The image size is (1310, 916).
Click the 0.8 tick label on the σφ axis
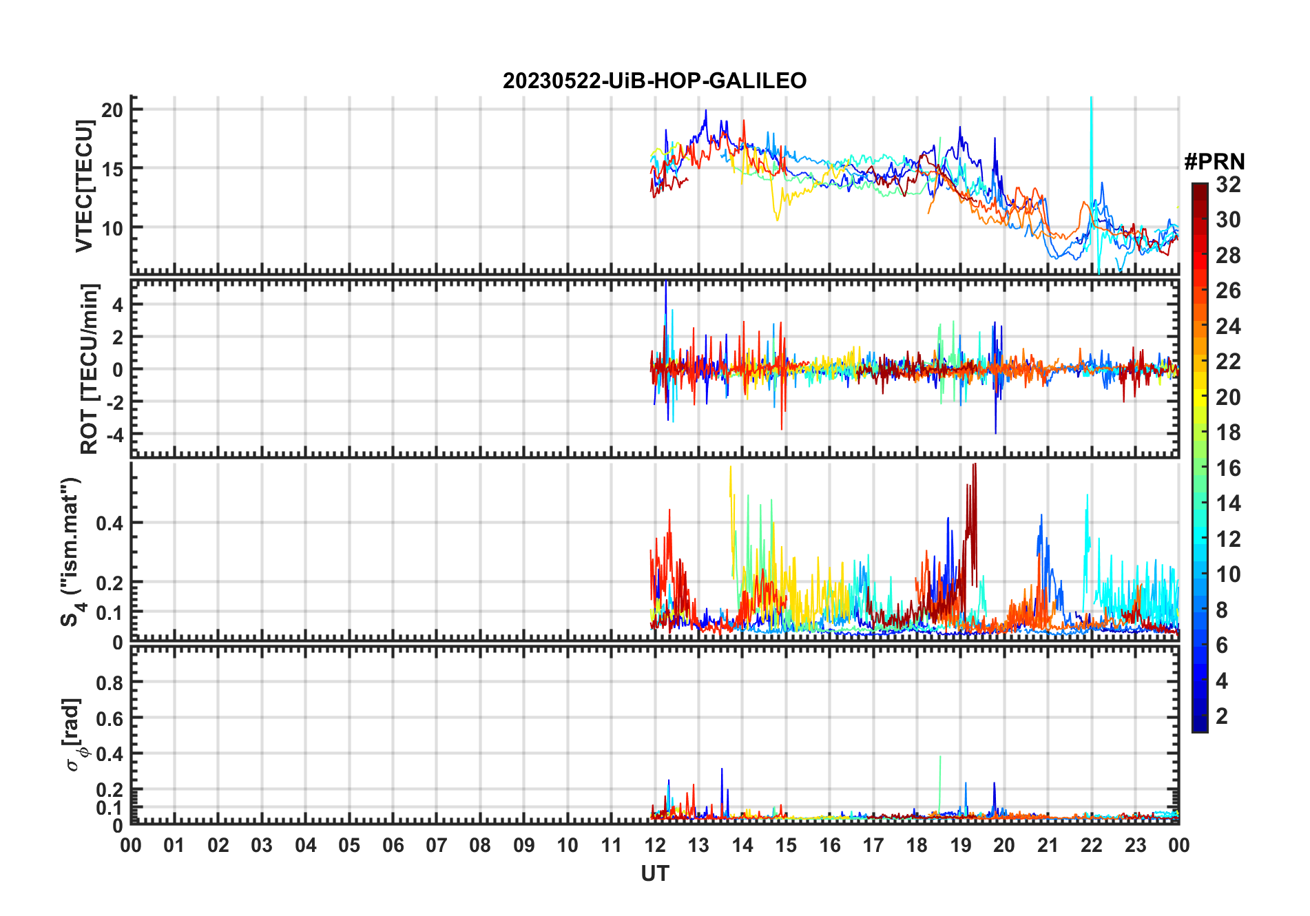(110, 683)
